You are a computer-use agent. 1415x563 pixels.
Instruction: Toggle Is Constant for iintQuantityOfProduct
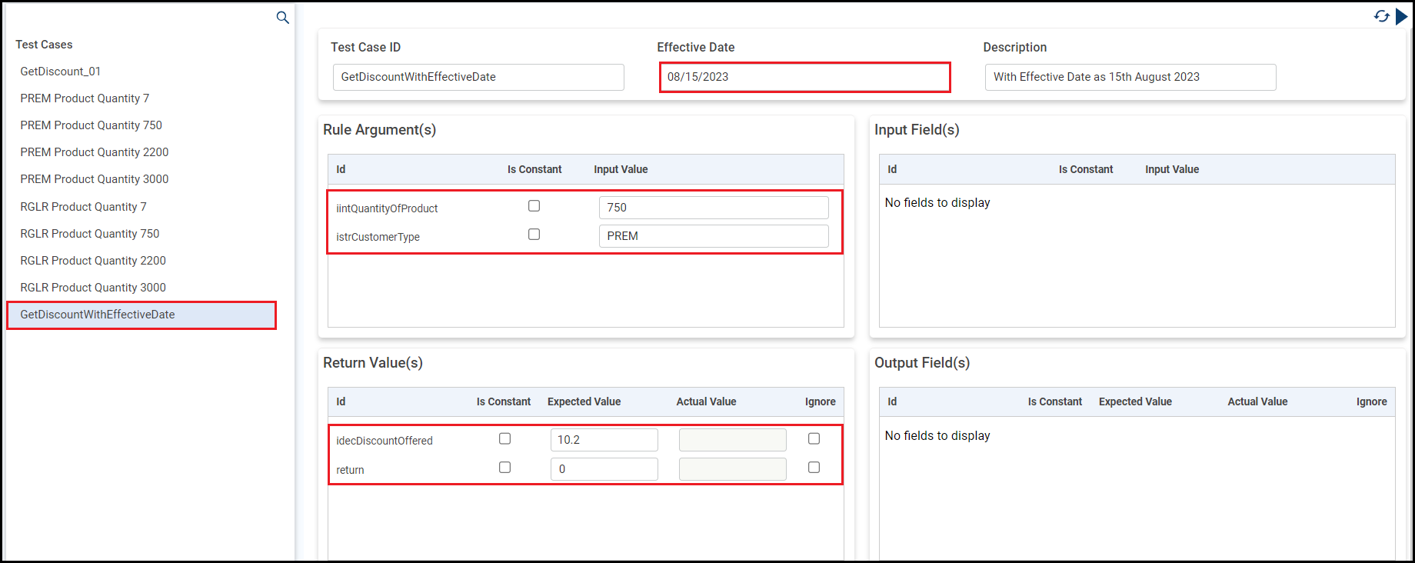[534, 206]
